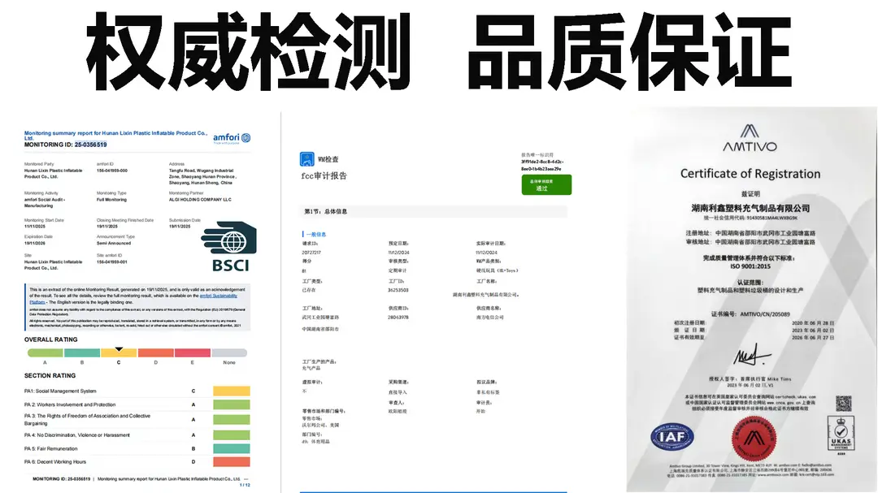Click the signature on the certificate

(752, 354)
